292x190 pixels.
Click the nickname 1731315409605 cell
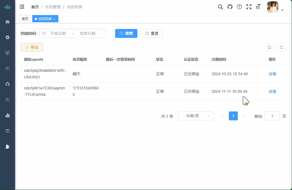85,91
